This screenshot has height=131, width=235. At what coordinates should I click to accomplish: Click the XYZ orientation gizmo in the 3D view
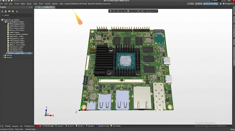pyautogui.click(x=49, y=112)
